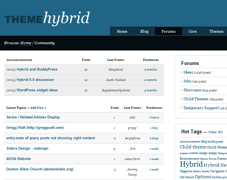This screenshot has height=180, width=227.
Task: Open the Jobs forum link
Action: click(x=187, y=81)
